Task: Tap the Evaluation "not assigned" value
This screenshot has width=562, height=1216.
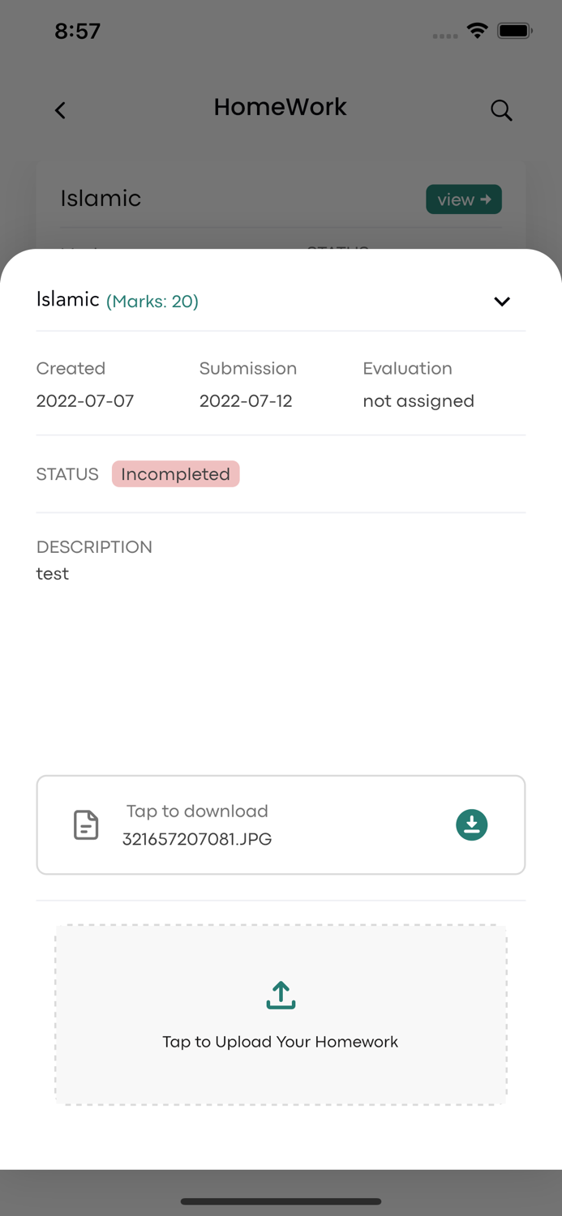Action: 418,401
